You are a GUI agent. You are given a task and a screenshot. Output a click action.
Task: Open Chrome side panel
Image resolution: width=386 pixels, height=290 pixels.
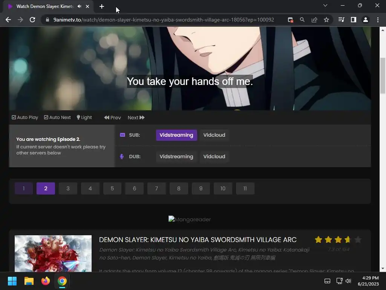click(x=354, y=20)
